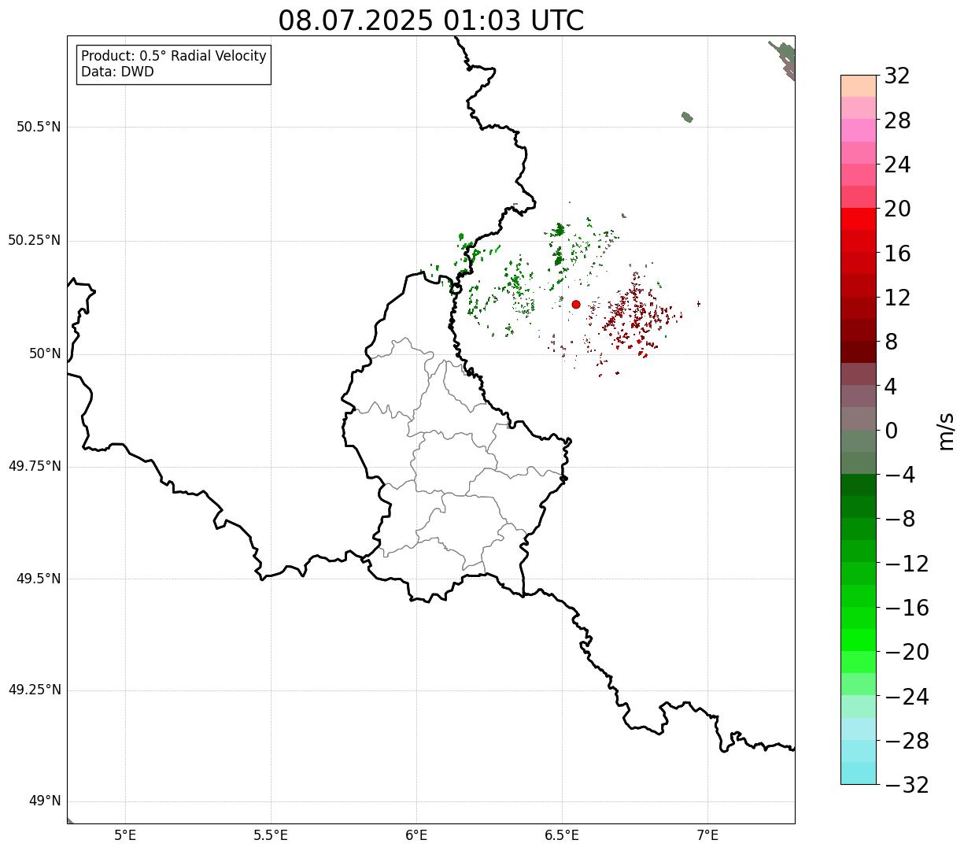The width and height of the screenshot is (964, 851).
Task: Click the 49°N latitude label
Action: click(x=45, y=801)
